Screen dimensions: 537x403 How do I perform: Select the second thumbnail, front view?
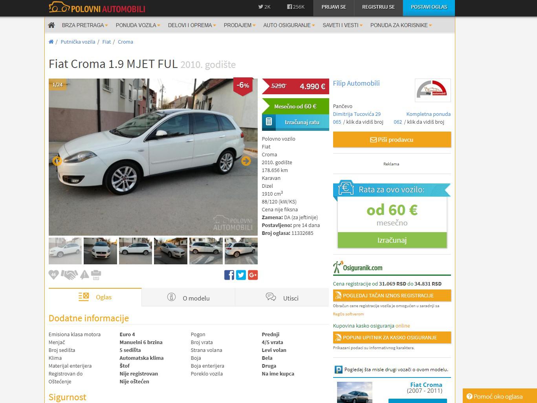point(100,251)
